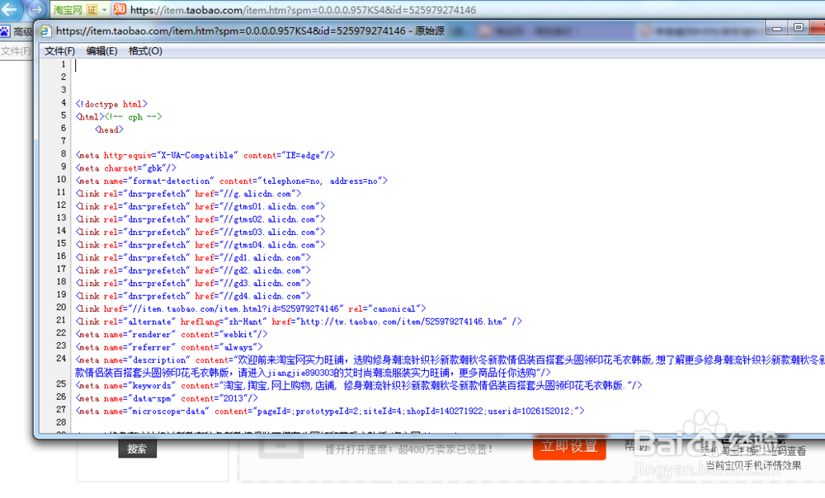Click format-detection meta line
Viewport: 825px width, 498px height.
[232, 181]
